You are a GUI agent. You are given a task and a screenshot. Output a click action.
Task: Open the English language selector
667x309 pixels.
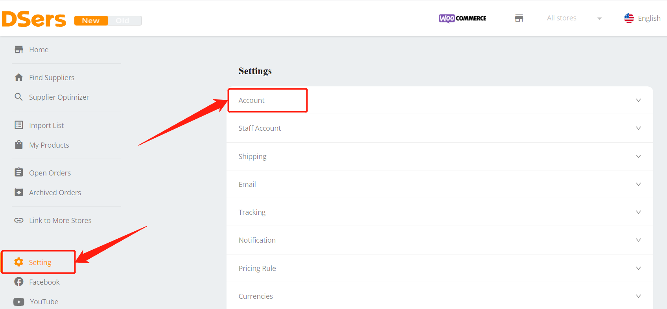point(649,18)
